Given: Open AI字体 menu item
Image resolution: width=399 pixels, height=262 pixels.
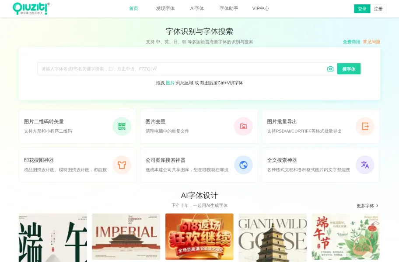Looking at the screenshot, I should pyautogui.click(x=197, y=8).
